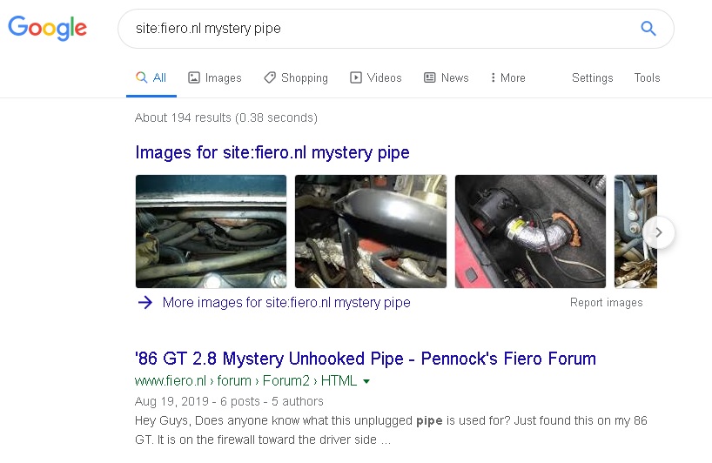Screen dimensions: 712x463
Task: Click the blue magnifying glass search icon
Action: coord(648,29)
